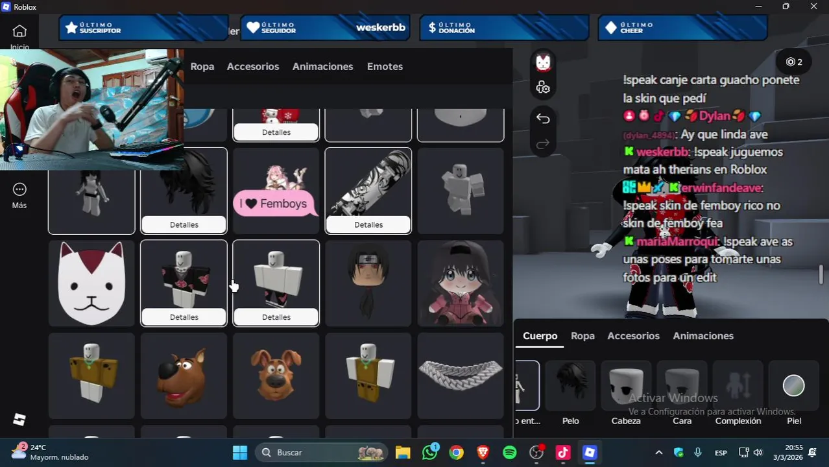
Task: Click Detalles under the black hair item
Action: [x=184, y=224]
